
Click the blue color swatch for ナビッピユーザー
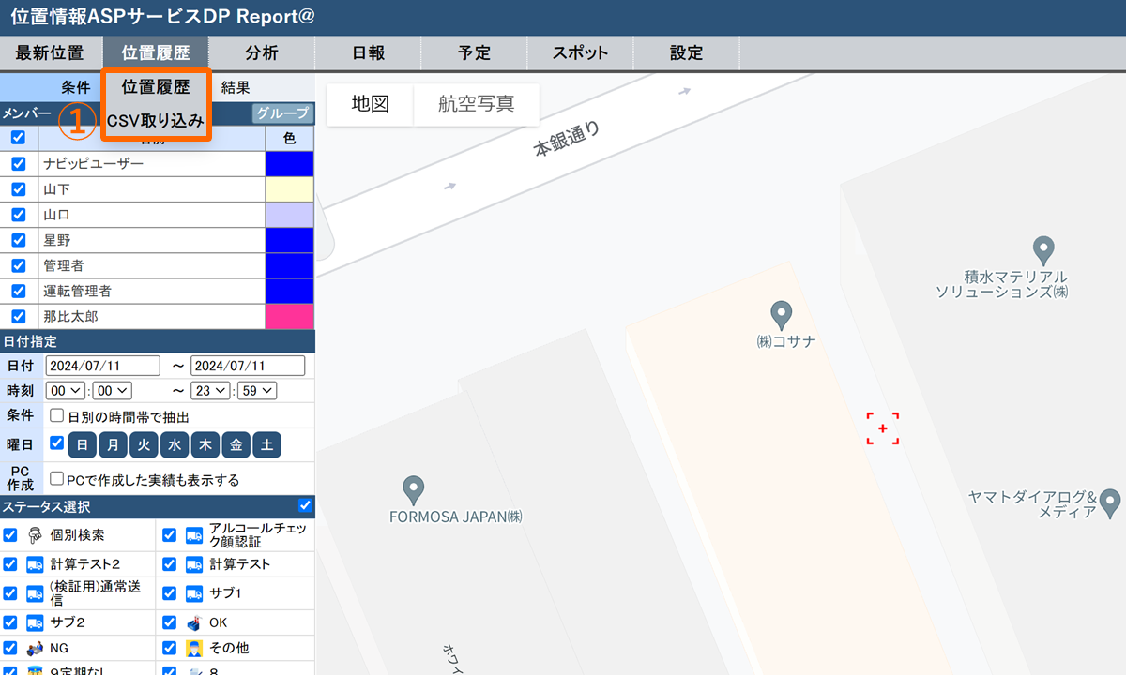(290, 163)
